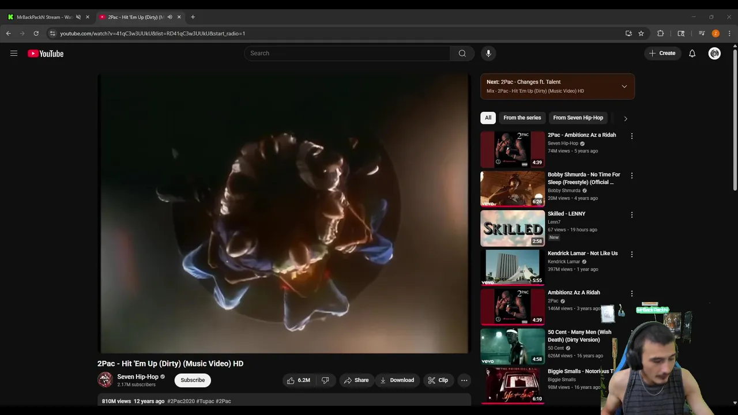Close the MrBackPackN Stream tab
Screen dimensions: 738x415
pyautogui.click(x=88, y=17)
